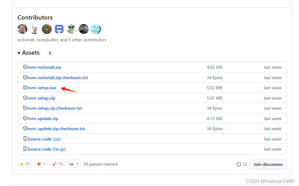Click the Contributors heading
This screenshot has width=299, height=186.
click(35, 17)
